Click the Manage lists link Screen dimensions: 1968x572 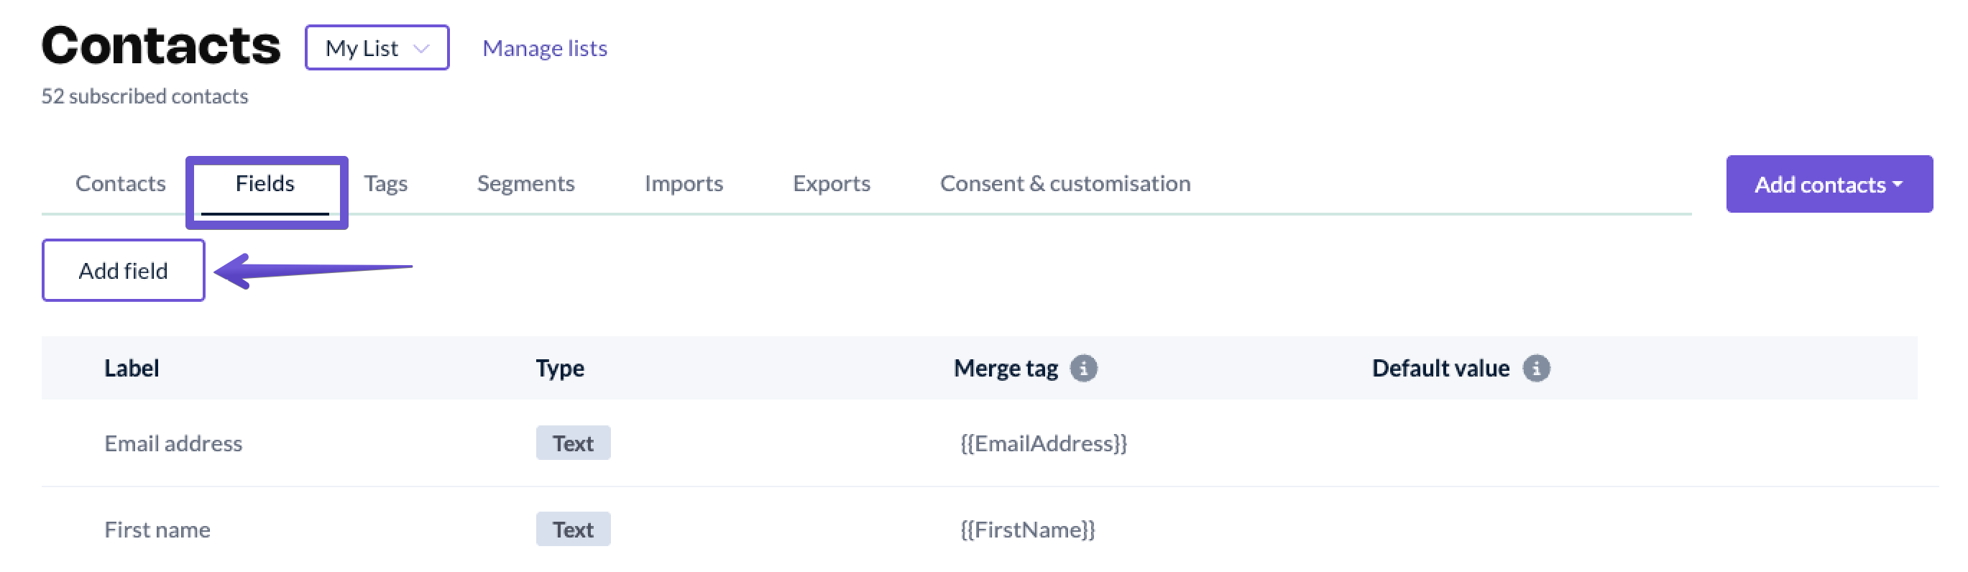coord(545,48)
